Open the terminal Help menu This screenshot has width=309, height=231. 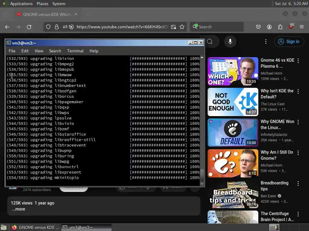tap(94, 51)
